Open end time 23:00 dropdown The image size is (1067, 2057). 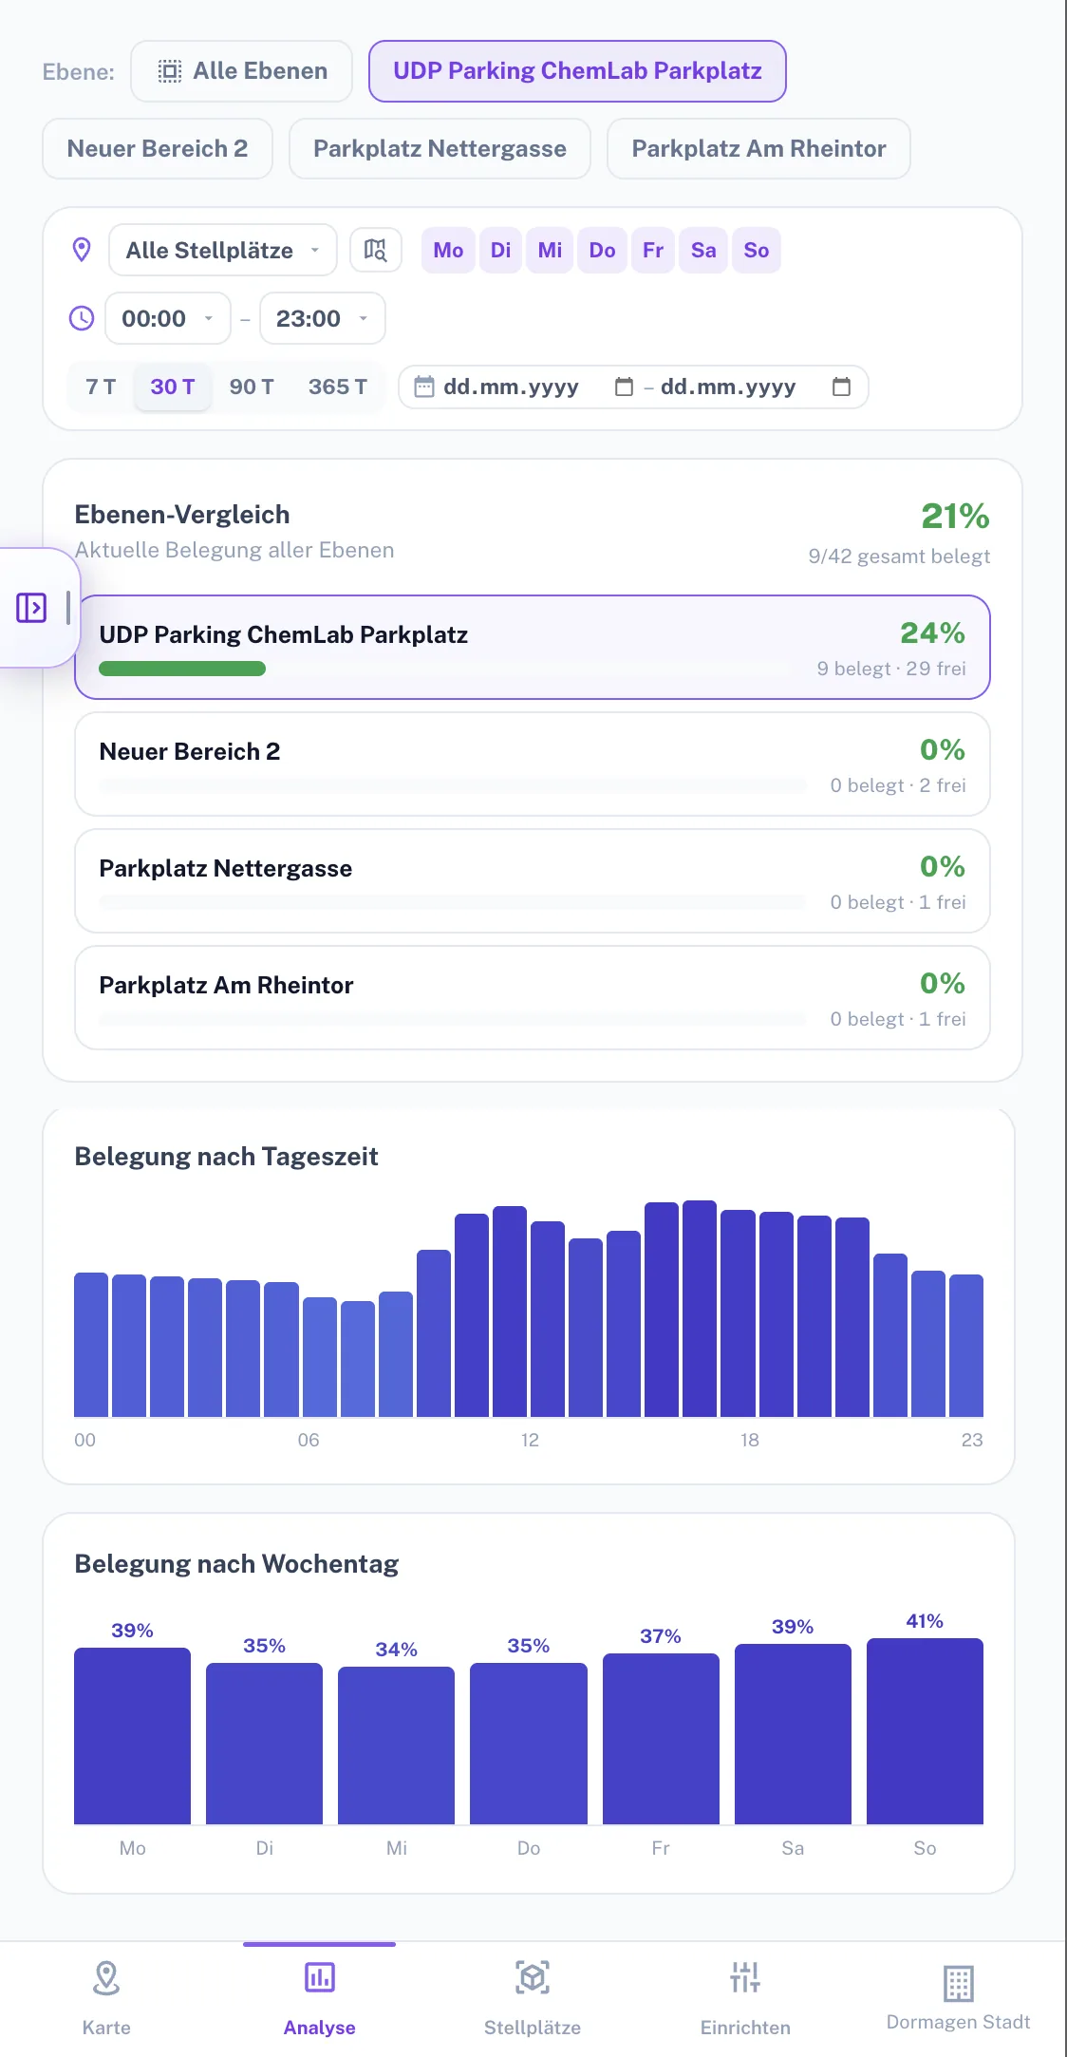[323, 318]
